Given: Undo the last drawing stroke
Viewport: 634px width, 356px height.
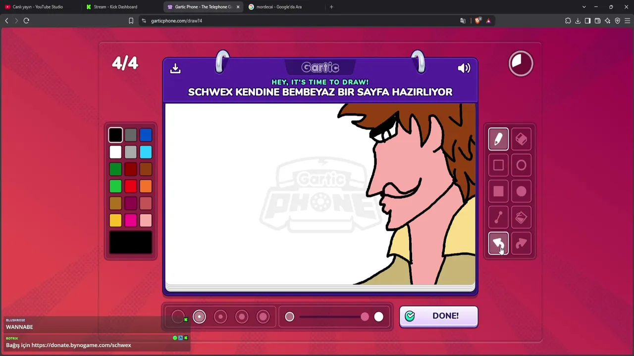Looking at the screenshot, I should [x=498, y=244].
